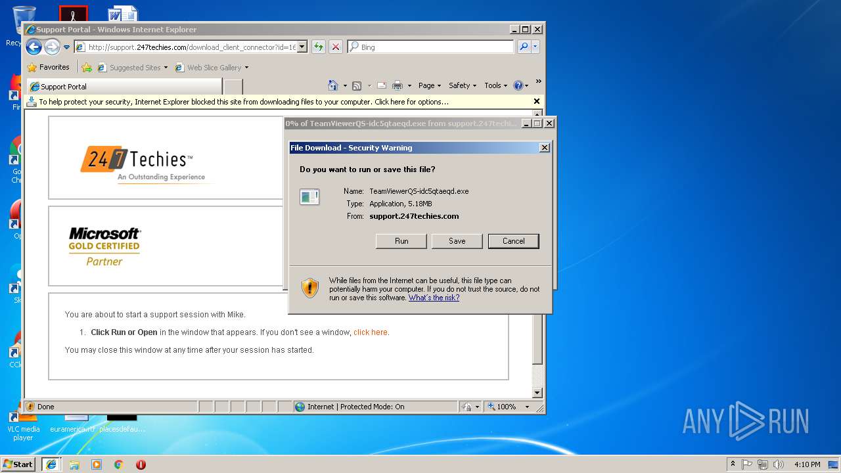Open Windows Explorer folder taskbar icon

coord(74,464)
